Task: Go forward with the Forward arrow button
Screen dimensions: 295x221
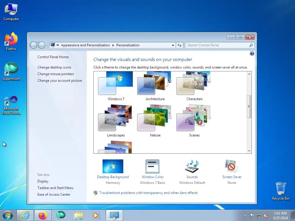Action: tap(41, 45)
